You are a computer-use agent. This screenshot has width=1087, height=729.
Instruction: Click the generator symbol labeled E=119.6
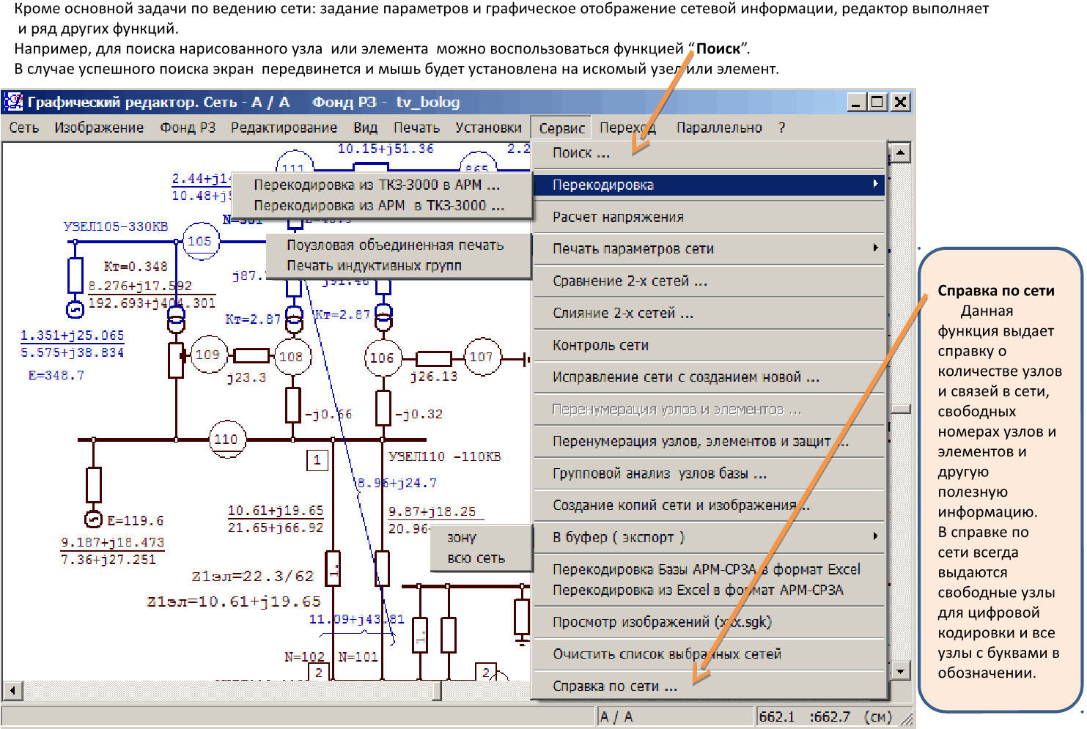93,519
